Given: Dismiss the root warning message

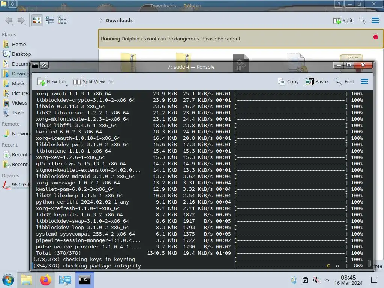Looking at the screenshot, I should click(376, 37).
